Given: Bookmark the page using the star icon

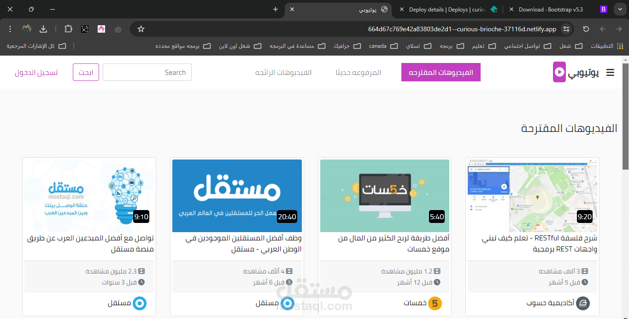Looking at the screenshot, I should (x=141, y=28).
